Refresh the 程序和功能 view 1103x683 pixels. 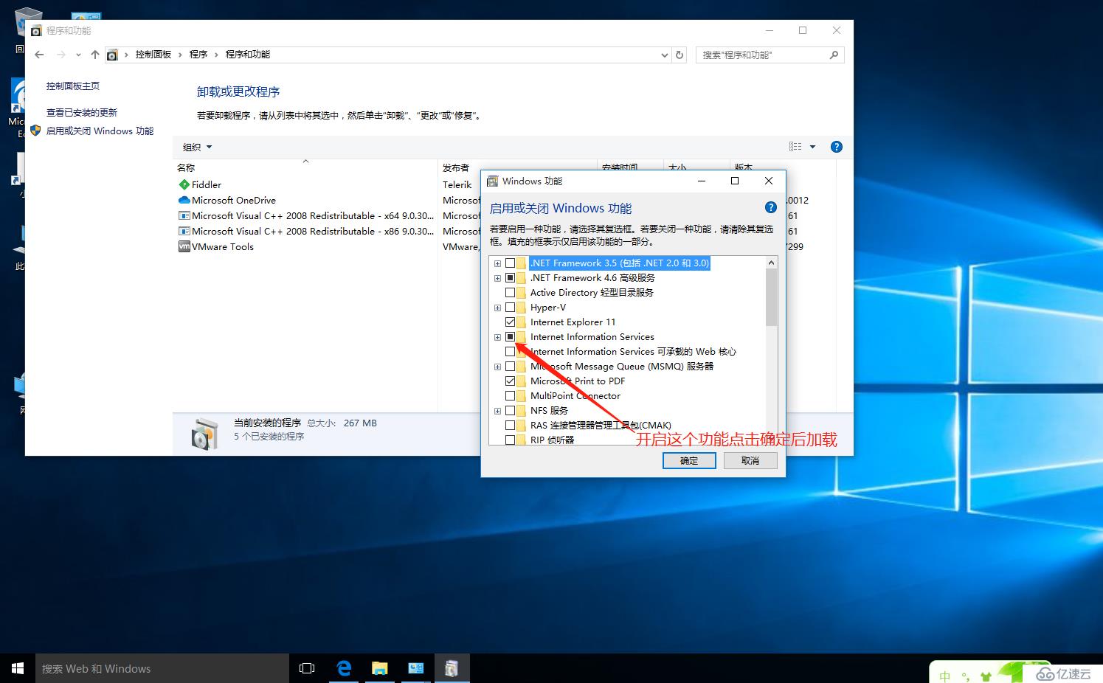coord(680,55)
